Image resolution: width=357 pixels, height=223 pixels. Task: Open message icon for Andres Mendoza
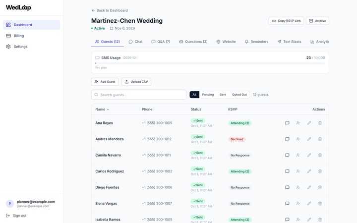point(287,139)
